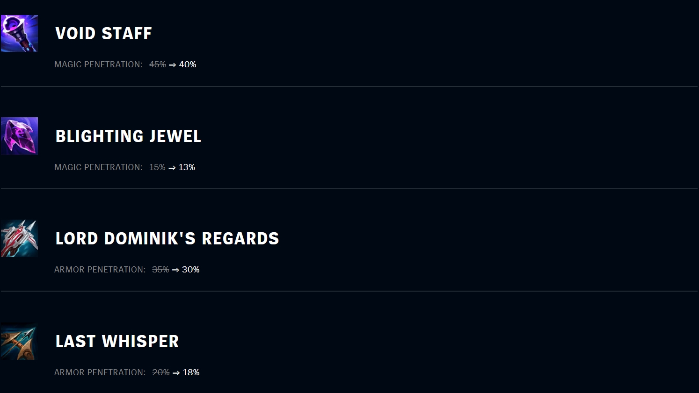
Task: Click the Blighting Jewel item icon
Action: point(19,136)
